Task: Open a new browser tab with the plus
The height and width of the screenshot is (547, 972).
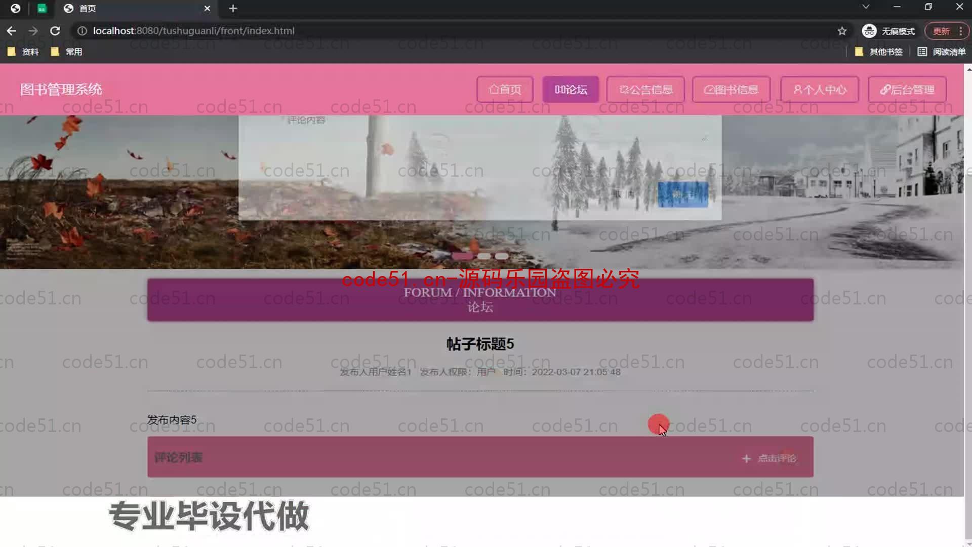Action: pos(233,9)
